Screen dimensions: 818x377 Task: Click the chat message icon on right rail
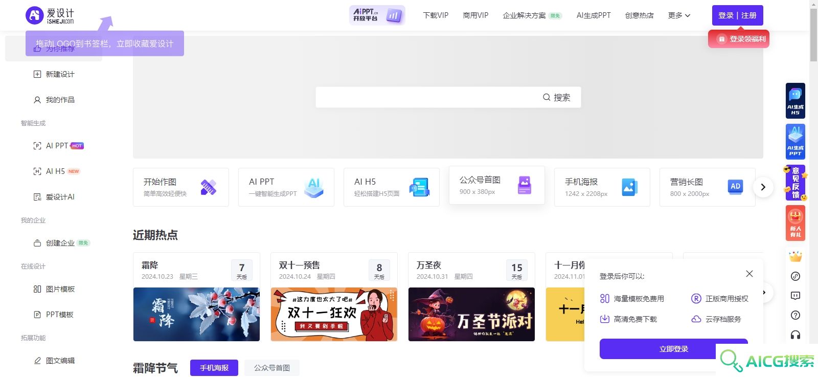tap(796, 296)
